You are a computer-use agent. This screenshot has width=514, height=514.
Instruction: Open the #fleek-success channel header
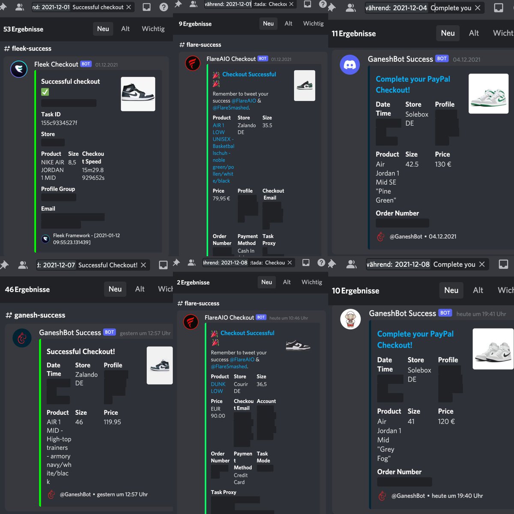(x=28, y=48)
